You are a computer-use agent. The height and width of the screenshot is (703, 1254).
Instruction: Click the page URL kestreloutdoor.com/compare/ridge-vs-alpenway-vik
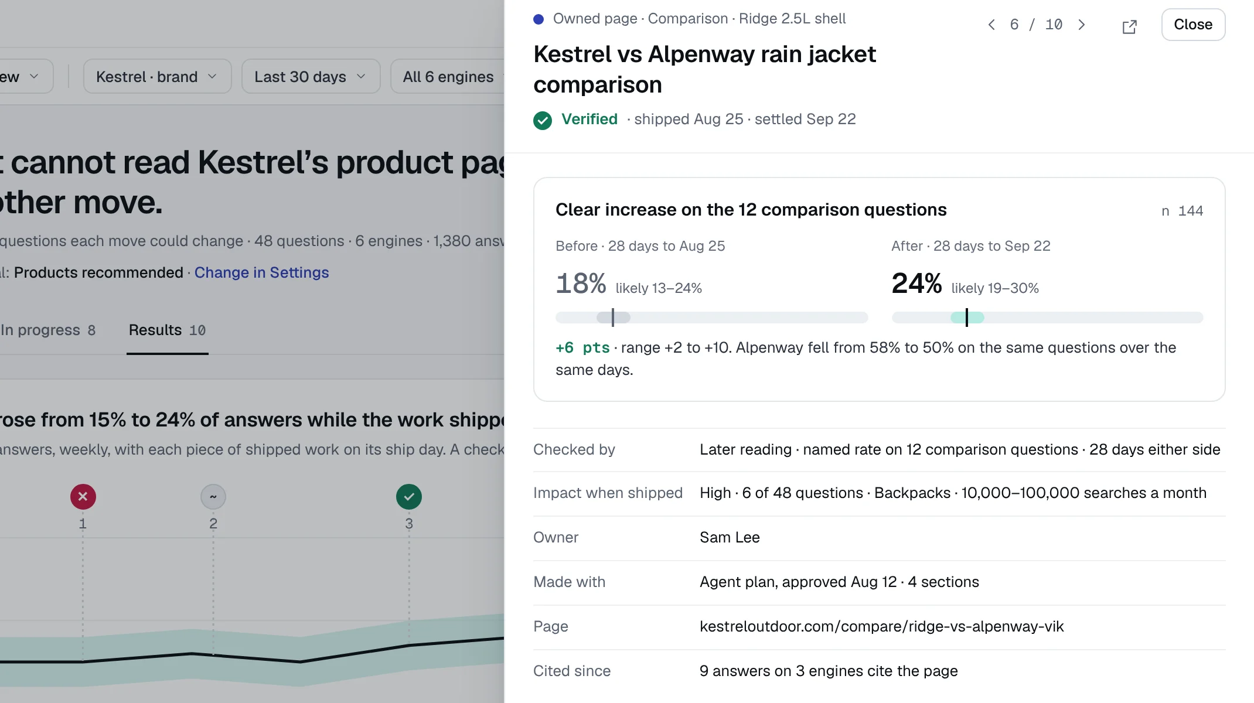coord(881,626)
